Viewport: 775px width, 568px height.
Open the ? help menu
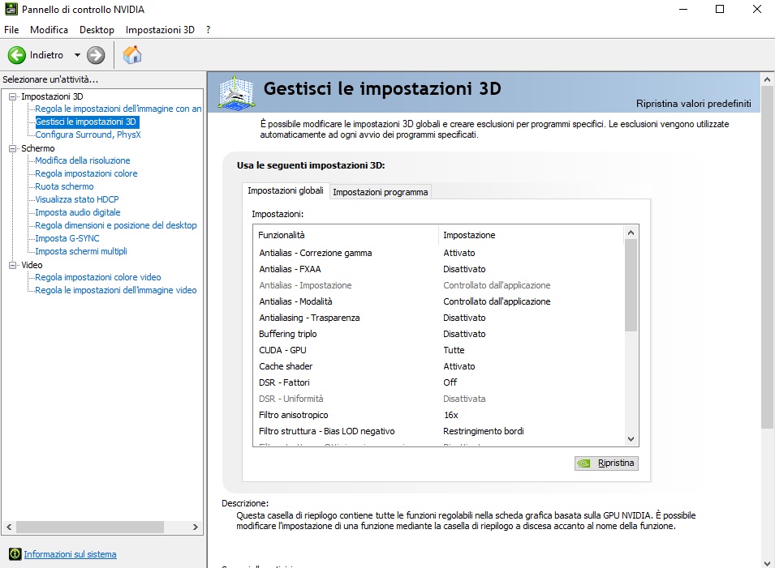pyautogui.click(x=208, y=30)
